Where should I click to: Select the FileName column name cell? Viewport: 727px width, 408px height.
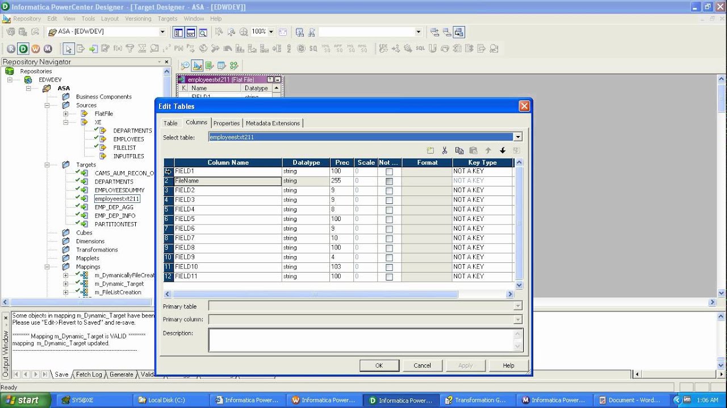pyautogui.click(x=228, y=181)
